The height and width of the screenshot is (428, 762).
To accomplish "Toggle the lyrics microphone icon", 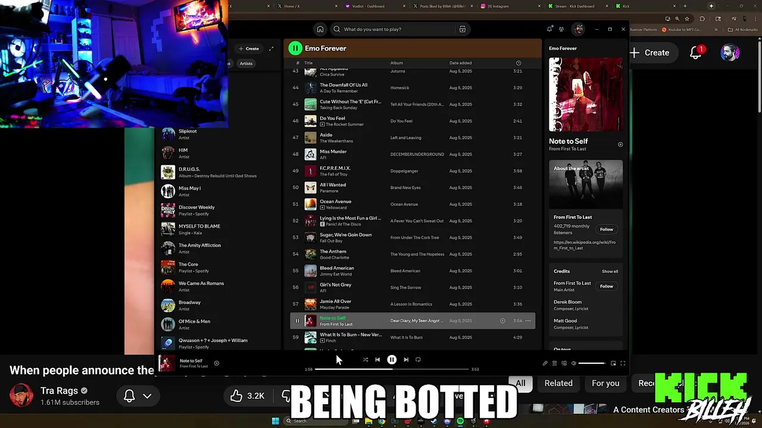I will [545, 363].
